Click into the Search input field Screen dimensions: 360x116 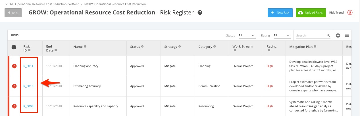(x=310, y=35)
